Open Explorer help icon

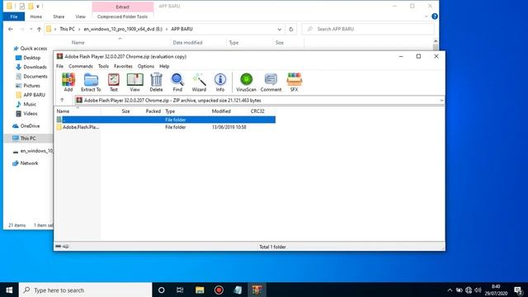pos(435,16)
